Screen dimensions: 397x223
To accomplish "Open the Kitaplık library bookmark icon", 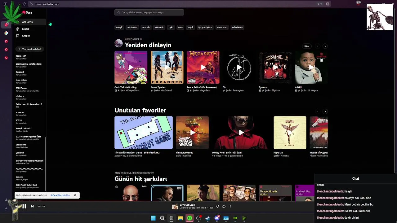I will [18, 36].
